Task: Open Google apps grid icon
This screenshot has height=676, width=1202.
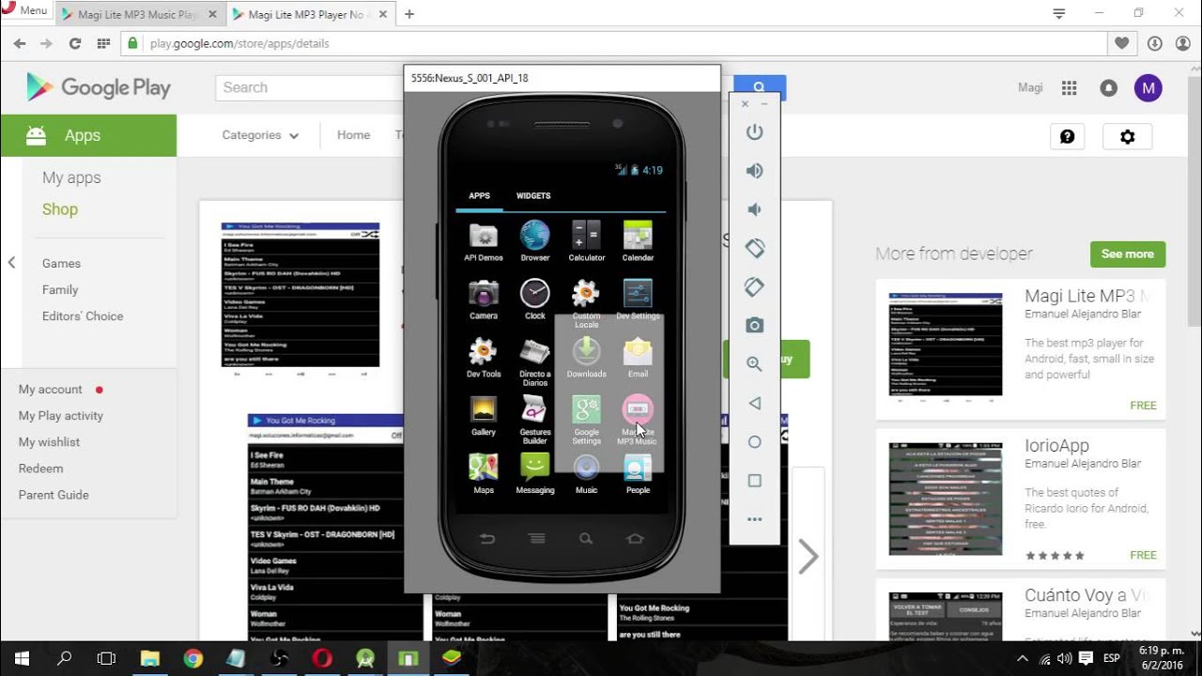Action: click(1069, 87)
